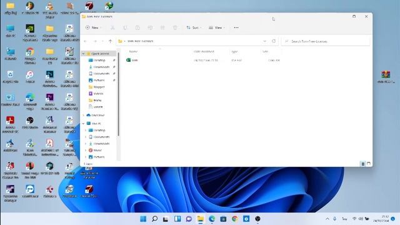
Task: Open Videos under Quick access
Action: [x=98, y=94]
